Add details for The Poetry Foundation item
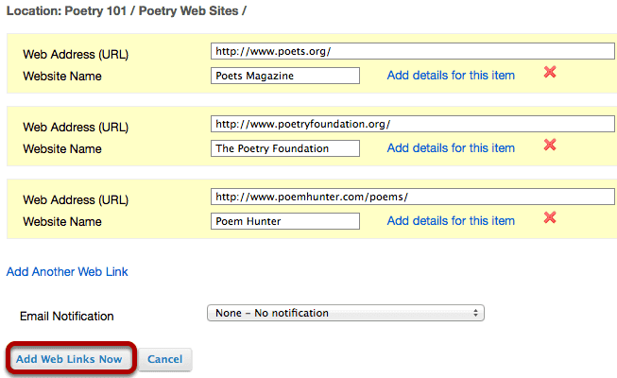 451,148
